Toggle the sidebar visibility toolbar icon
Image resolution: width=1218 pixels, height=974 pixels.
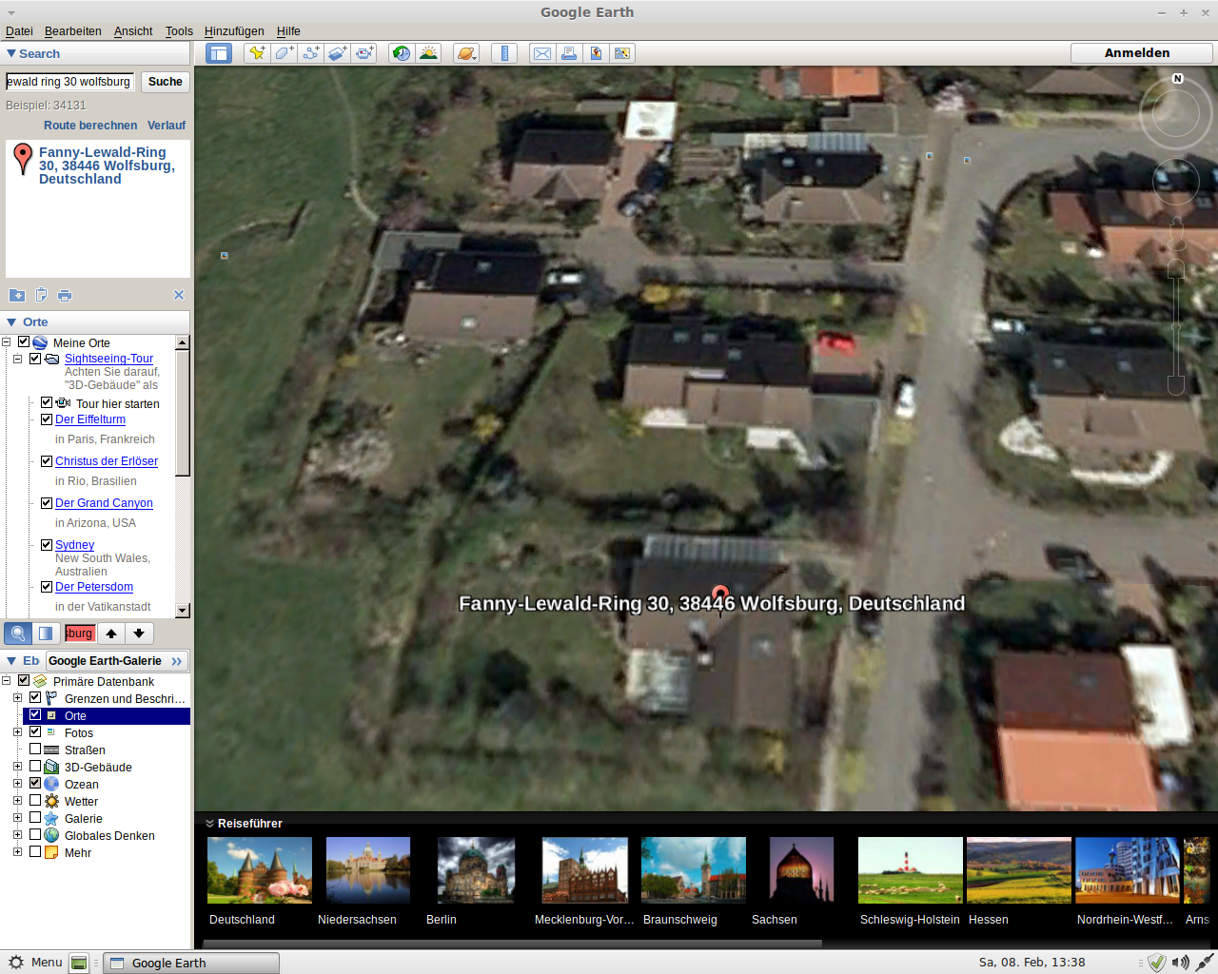tap(219, 53)
